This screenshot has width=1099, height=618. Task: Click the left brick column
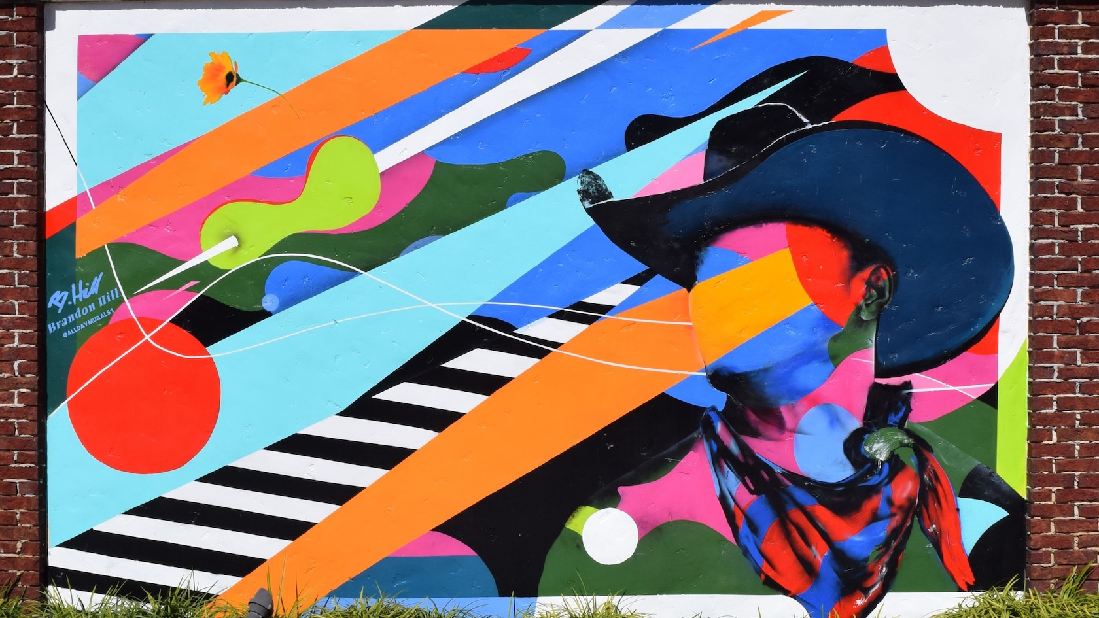point(20,294)
